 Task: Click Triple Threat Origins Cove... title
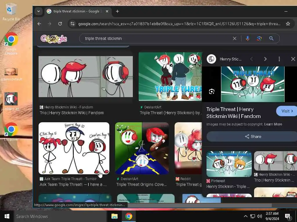point(142,184)
